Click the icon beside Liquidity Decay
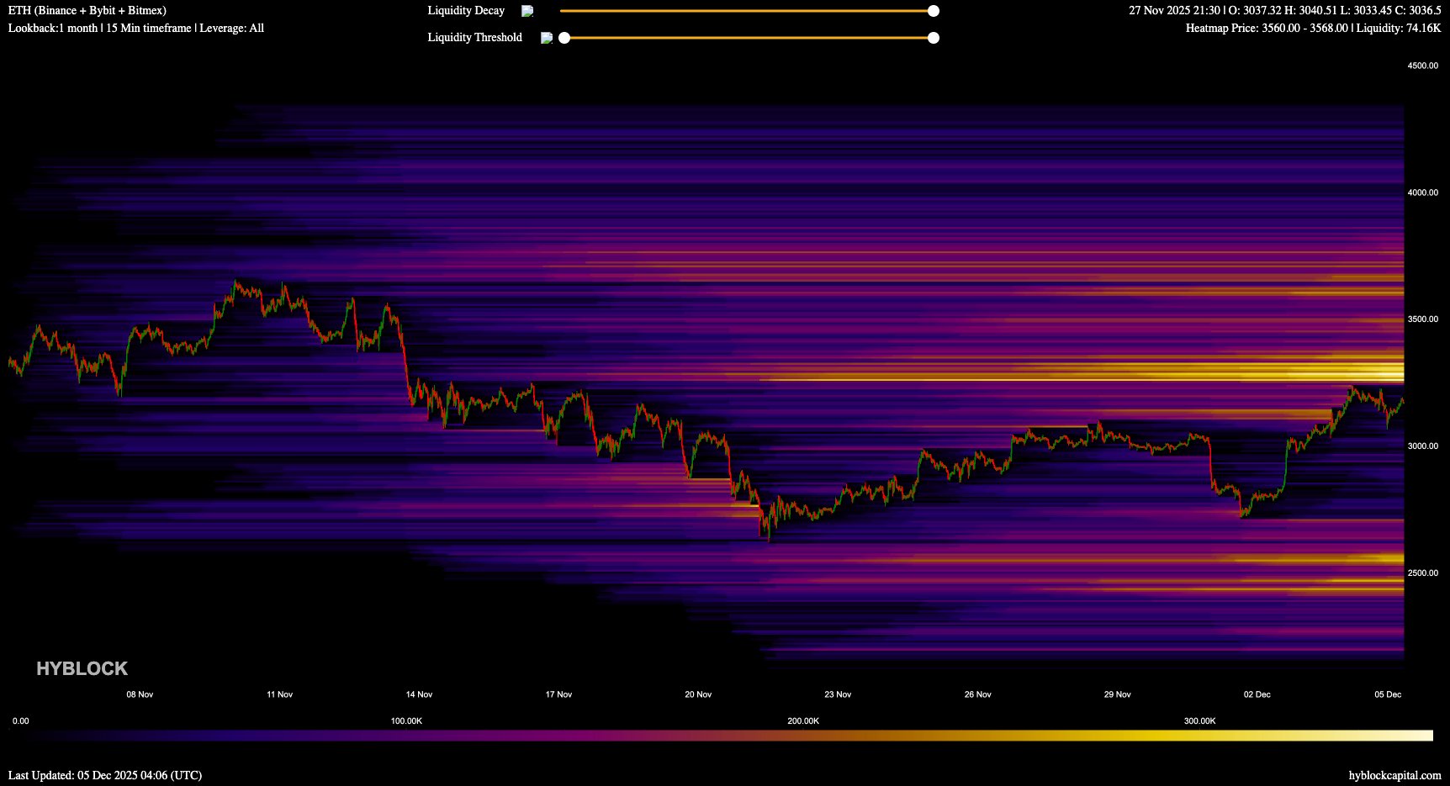Screen dimensions: 1450x786 527,11
